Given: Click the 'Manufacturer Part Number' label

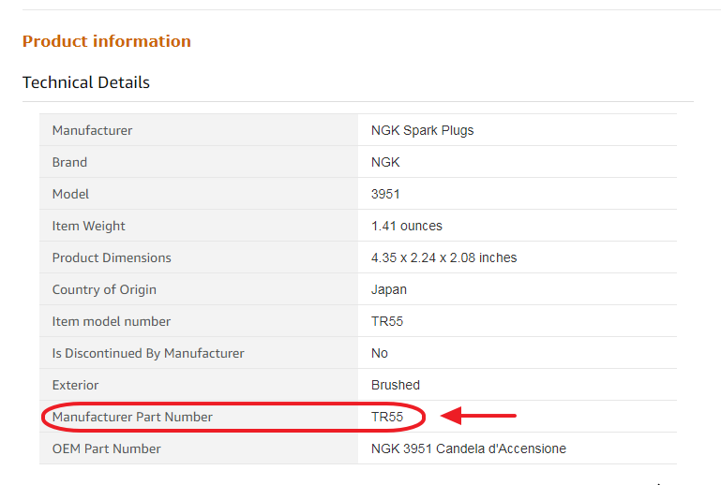Looking at the screenshot, I should [132, 417].
